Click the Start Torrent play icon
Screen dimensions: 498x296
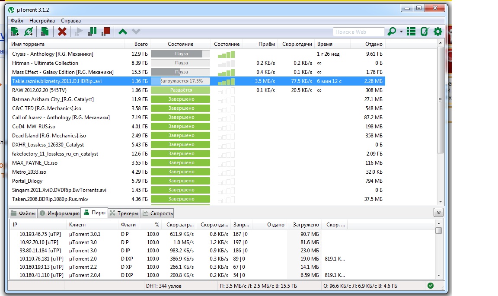pyautogui.click(x=78, y=32)
